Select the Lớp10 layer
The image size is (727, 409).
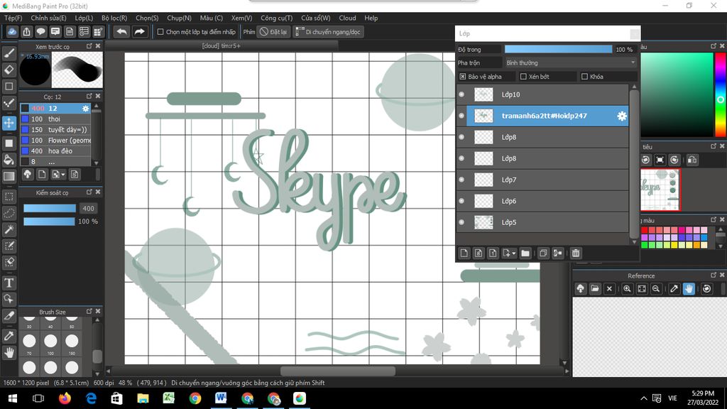[x=547, y=94]
